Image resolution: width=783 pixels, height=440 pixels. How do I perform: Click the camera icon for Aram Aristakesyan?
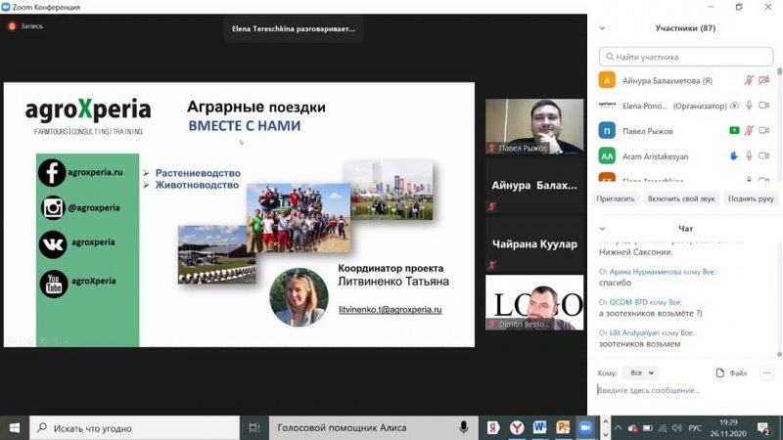pyautogui.click(x=764, y=155)
